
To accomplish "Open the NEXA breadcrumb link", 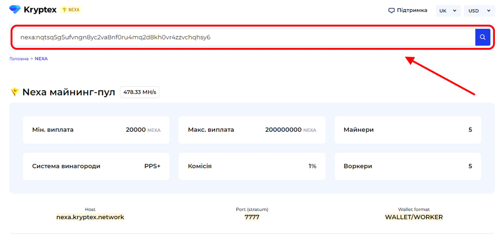I will point(41,59).
